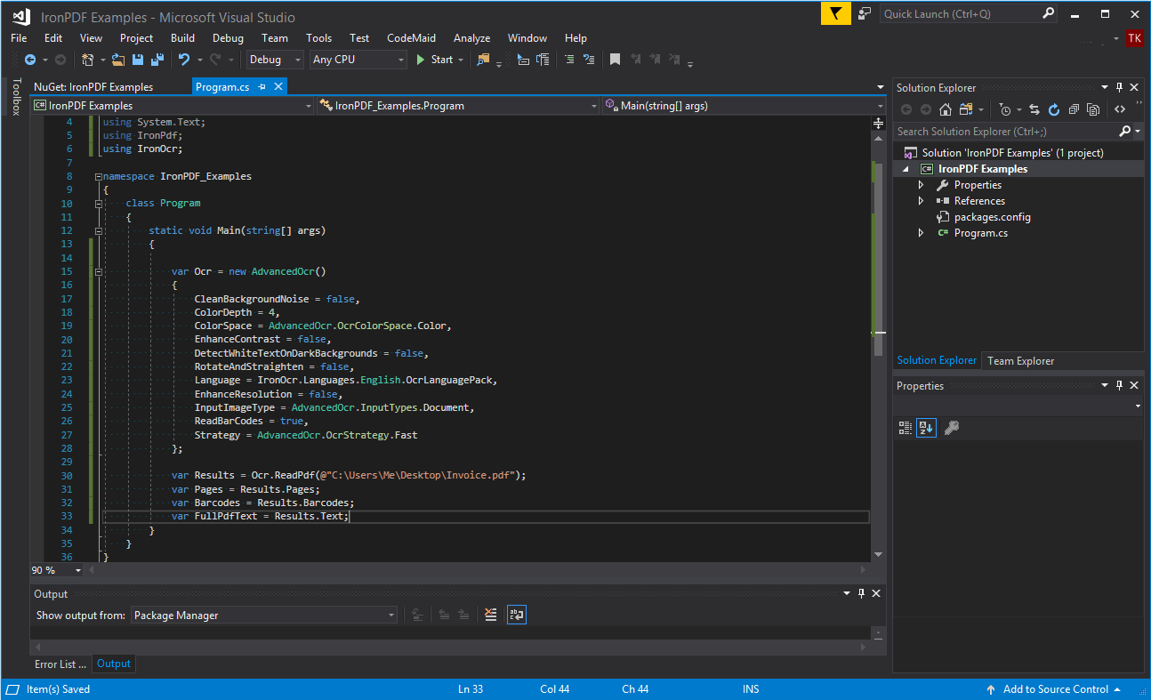The height and width of the screenshot is (700, 1151).
Task: Collapse the IronPDF Examples project node
Action: pyautogui.click(x=906, y=169)
